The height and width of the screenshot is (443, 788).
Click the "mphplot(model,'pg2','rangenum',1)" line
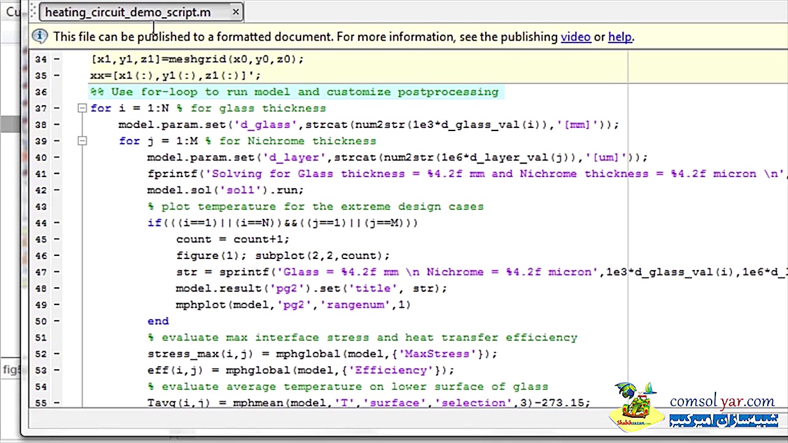pos(293,305)
